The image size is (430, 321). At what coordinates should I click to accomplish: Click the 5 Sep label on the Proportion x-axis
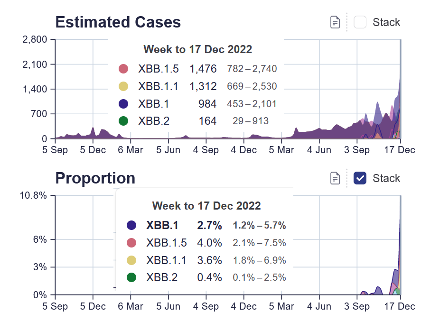tap(56, 306)
